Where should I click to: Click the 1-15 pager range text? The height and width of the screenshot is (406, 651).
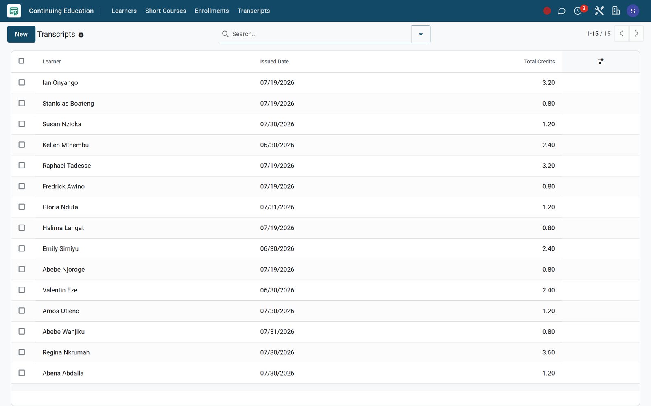coord(592,34)
